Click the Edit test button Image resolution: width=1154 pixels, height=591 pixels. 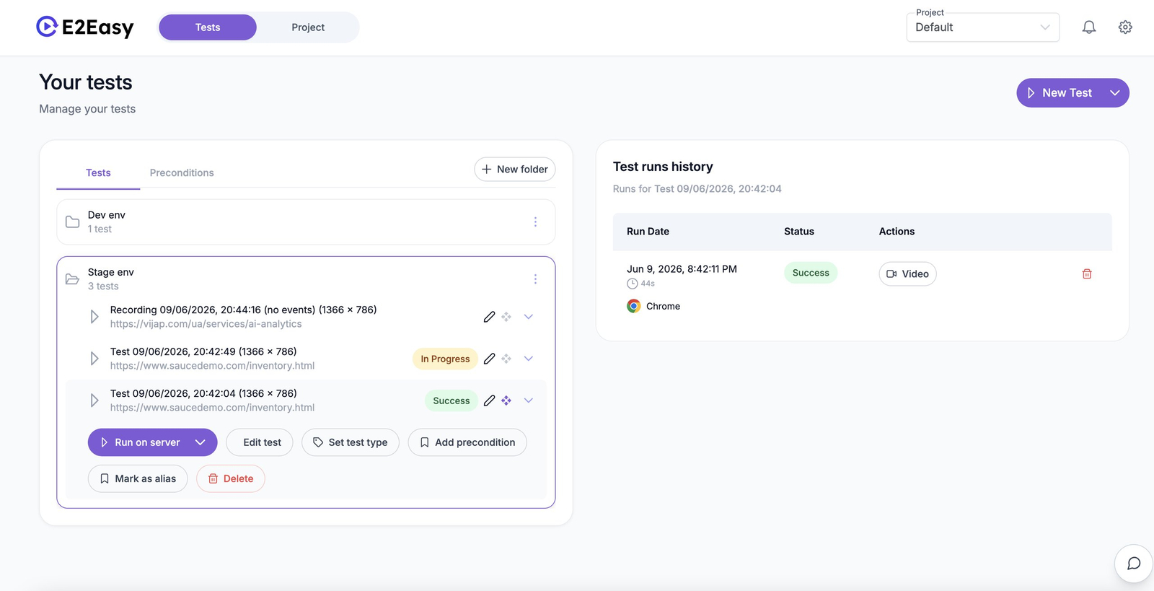pos(260,442)
